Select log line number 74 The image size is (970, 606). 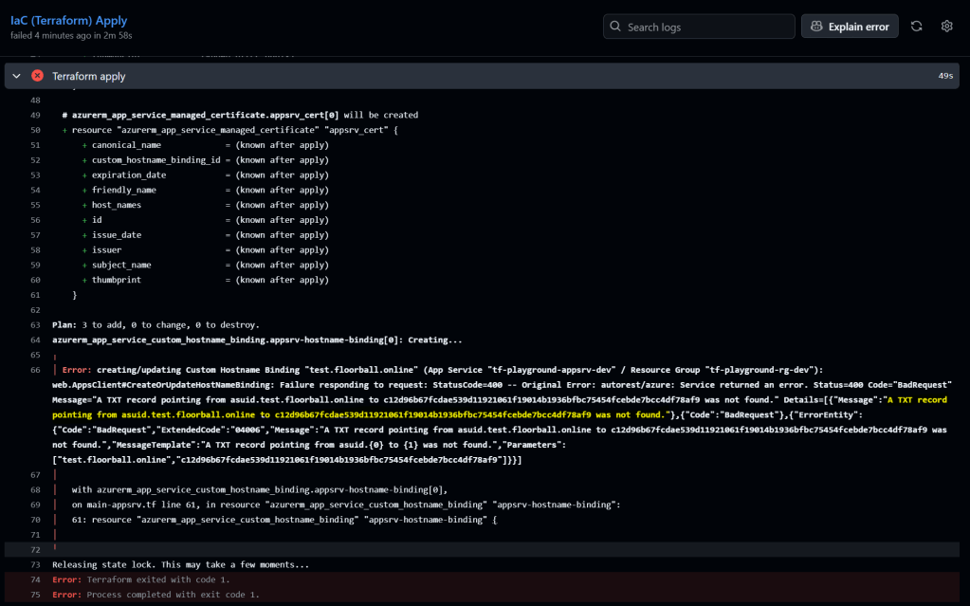tap(35, 579)
